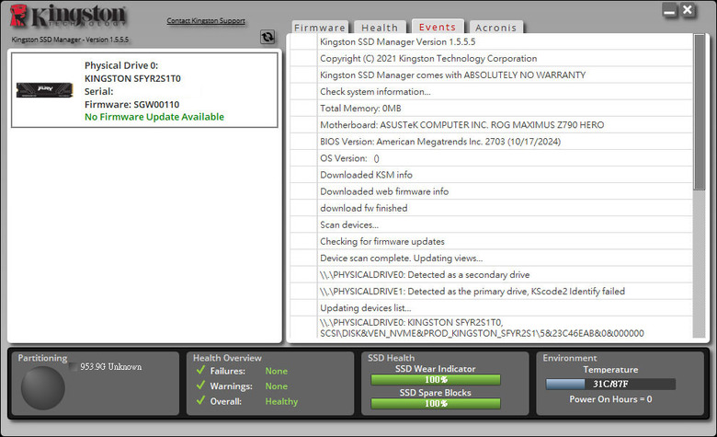The image size is (717, 437).
Task: Click the 'None' value next to Warnings
Action: point(276,386)
